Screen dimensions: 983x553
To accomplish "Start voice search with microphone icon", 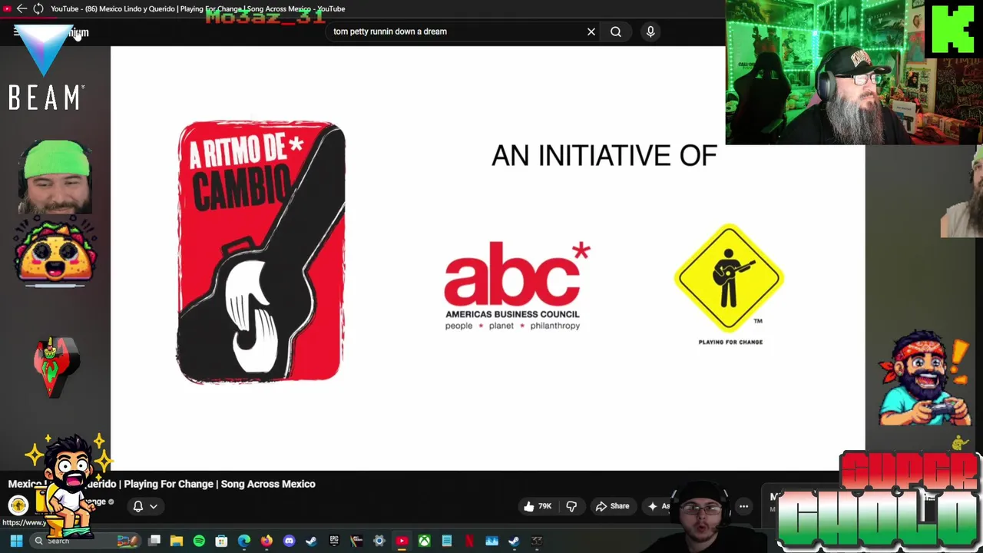I will click(650, 31).
